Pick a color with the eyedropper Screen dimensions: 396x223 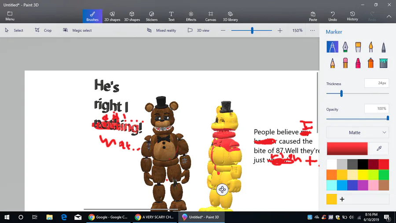379,149
